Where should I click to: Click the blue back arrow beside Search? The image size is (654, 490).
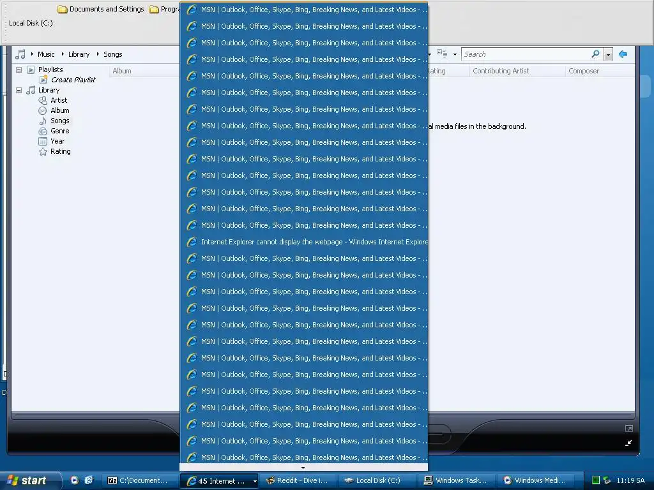tap(623, 54)
